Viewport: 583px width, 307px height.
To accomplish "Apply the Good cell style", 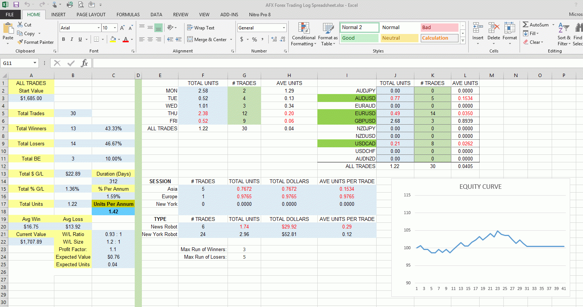I will pyautogui.click(x=359, y=38).
